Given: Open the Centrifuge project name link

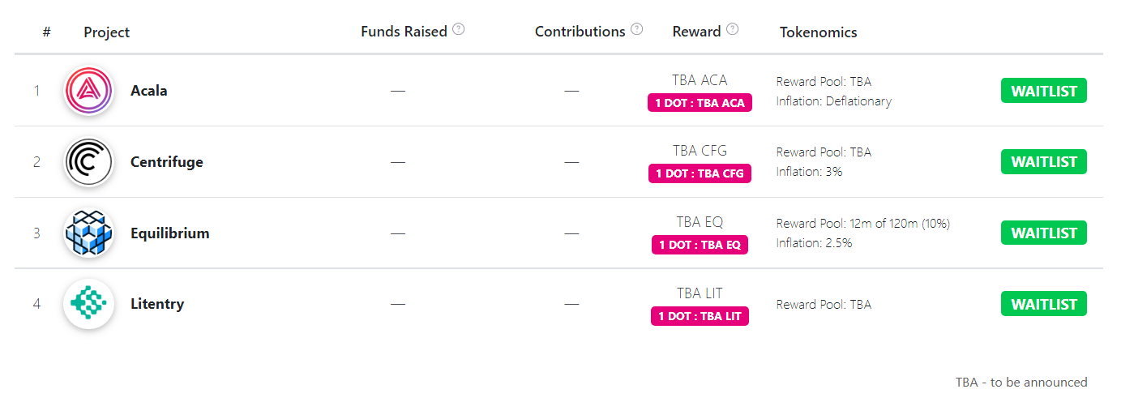Looking at the screenshot, I should (x=167, y=162).
